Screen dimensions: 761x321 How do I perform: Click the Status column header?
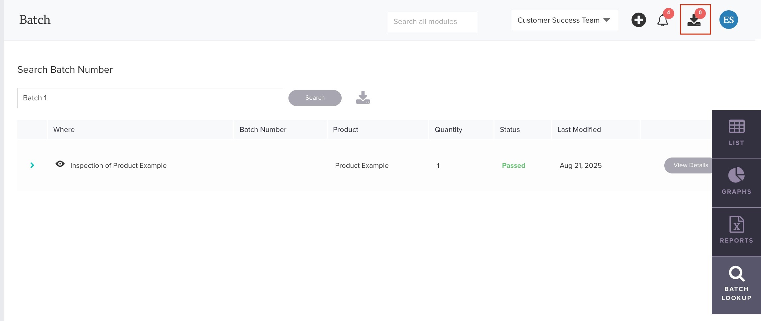(x=509, y=130)
